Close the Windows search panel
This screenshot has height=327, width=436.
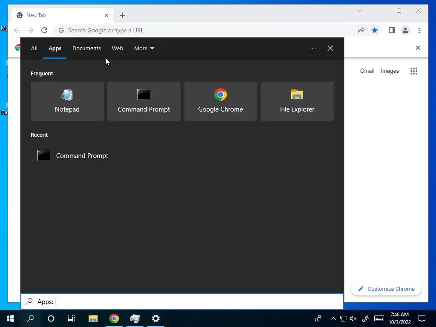pos(330,48)
